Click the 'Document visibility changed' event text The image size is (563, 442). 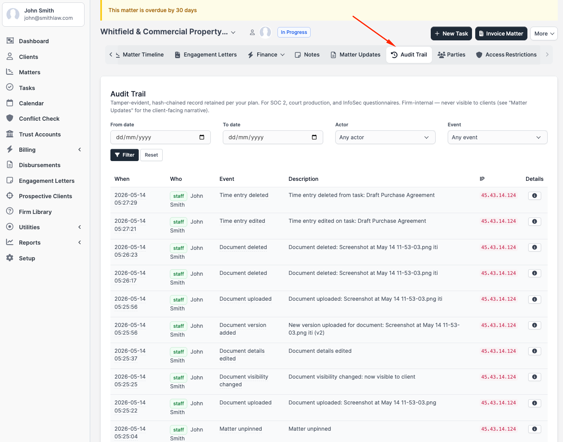244,381
